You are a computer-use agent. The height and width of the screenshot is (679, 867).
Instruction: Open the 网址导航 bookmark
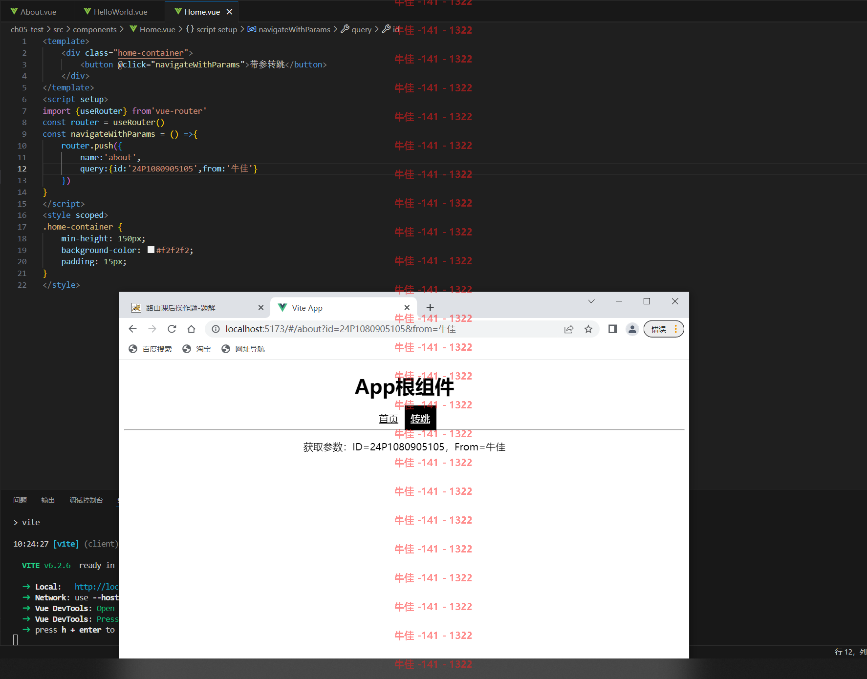click(243, 349)
